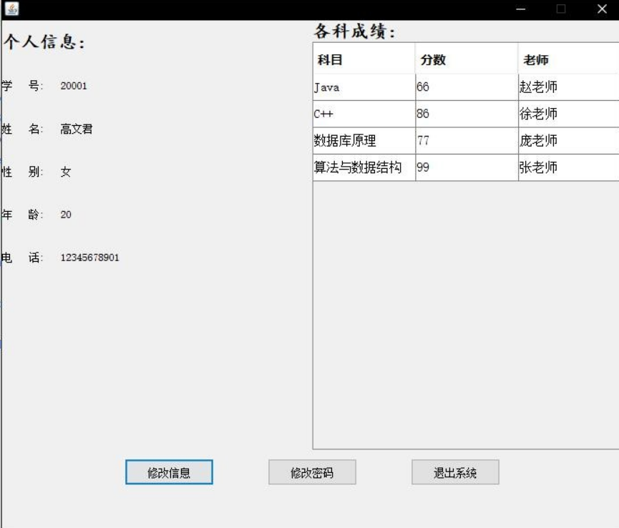619x528 pixels.
Task: Click the 分数 column header
Action: point(467,59)
